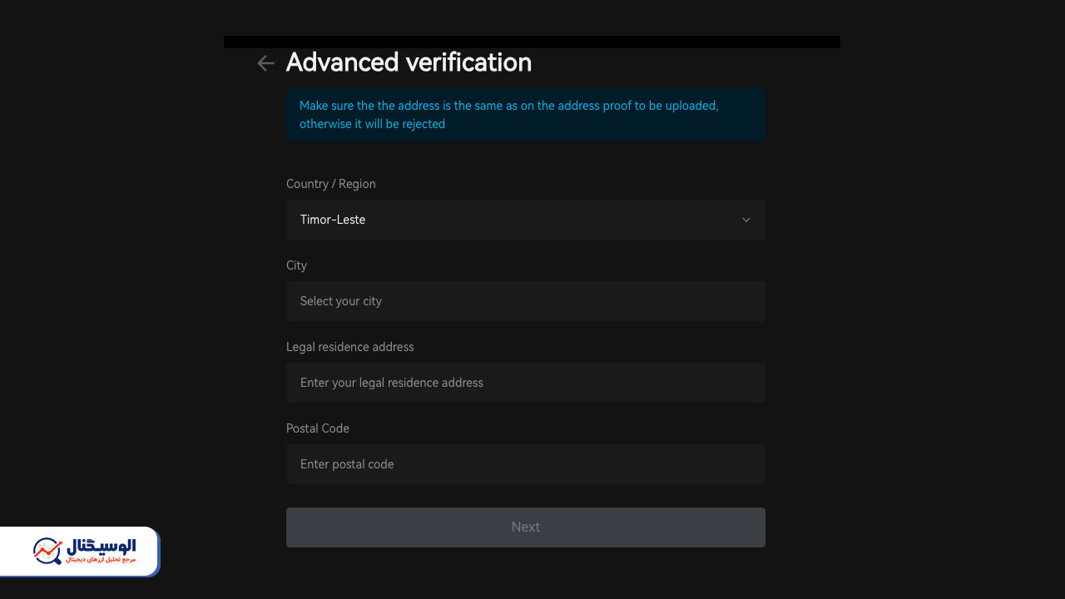
Task: Click the black bar above the heading
Action: [x=532, y=42]
